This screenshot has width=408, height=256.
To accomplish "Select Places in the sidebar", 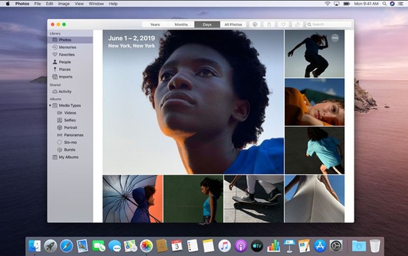I will (x=65, y=69).
